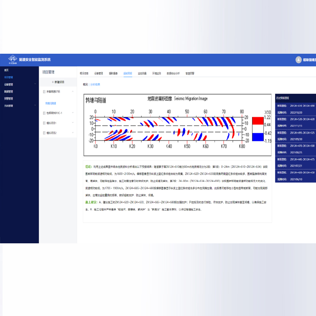This screenshot has width=316, height=316.
Task: Click the 分析结果 sub-tab link
Action: (x=95, y=85)
